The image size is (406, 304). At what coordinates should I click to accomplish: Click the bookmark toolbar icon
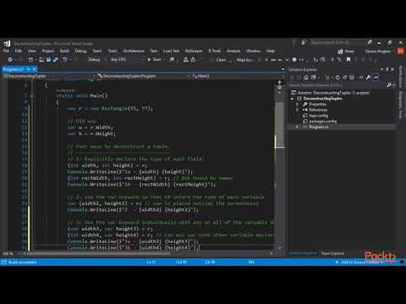348,59
